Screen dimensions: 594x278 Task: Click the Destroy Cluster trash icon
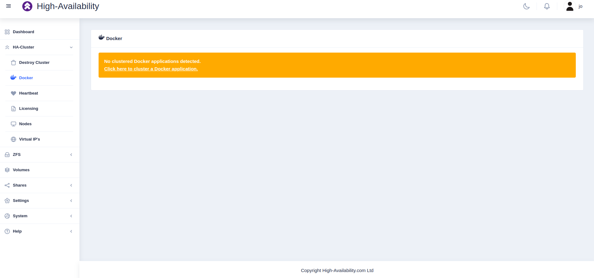tap(13, 63)
